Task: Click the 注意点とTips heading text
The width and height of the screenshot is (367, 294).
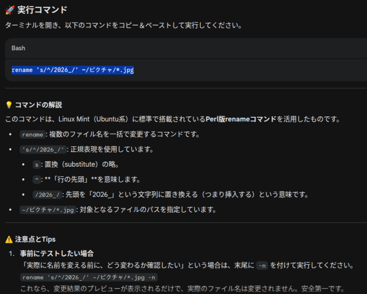Action: pos(35,239)
